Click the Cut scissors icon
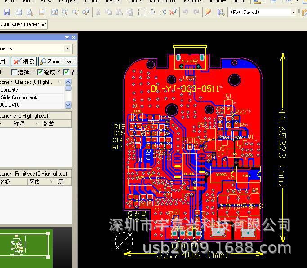 [x=98, y=12]
